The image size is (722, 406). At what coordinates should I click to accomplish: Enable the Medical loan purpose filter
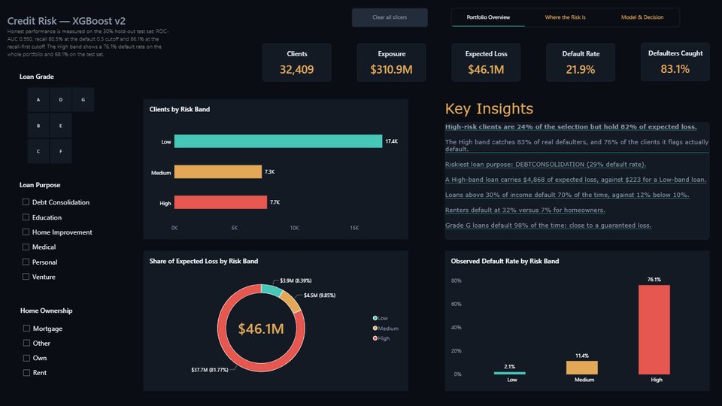[x=26, y=247]
